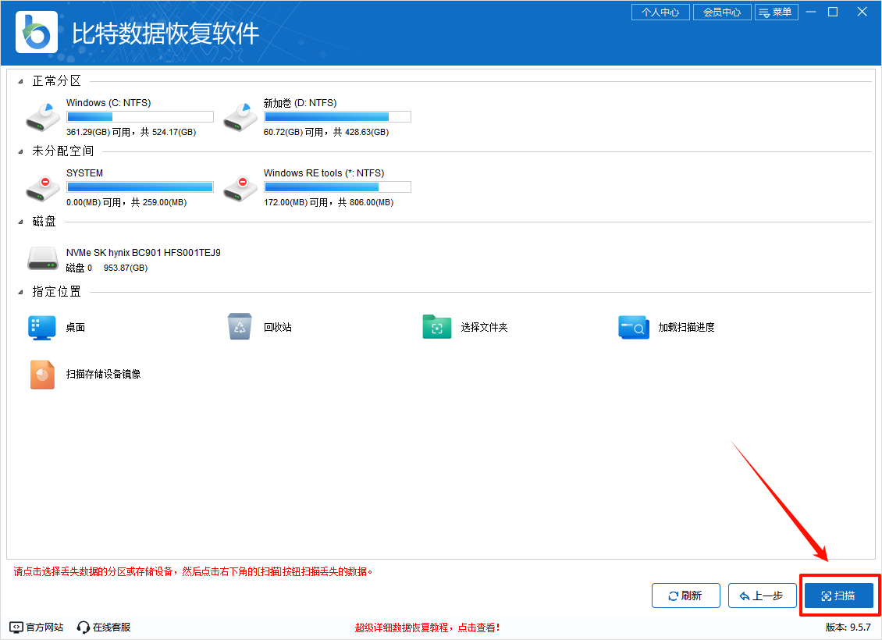This screenshot has width=882, height=640.
Task: Collapse the 未分配空间 section
Action: click(21, 151)
